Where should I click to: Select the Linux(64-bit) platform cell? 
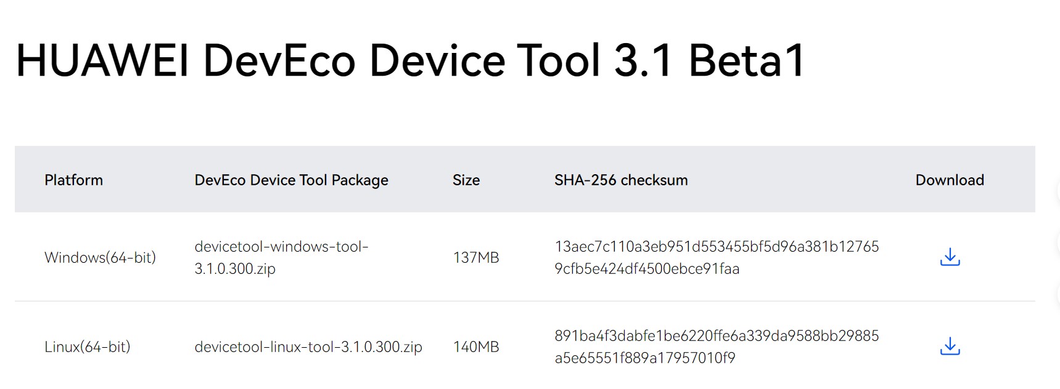tap(87, 347)
